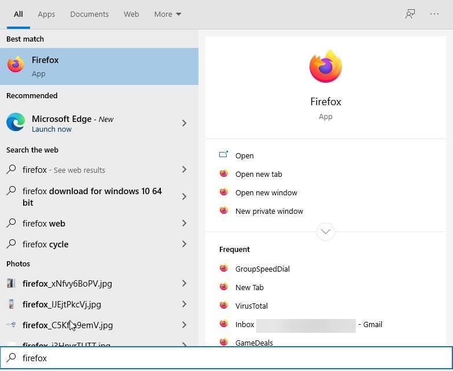Click the Open action icon

click(224, 155)
